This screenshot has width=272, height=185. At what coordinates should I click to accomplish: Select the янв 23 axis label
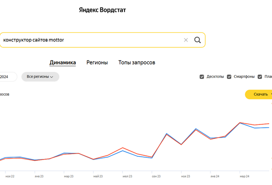coord(39,176)
